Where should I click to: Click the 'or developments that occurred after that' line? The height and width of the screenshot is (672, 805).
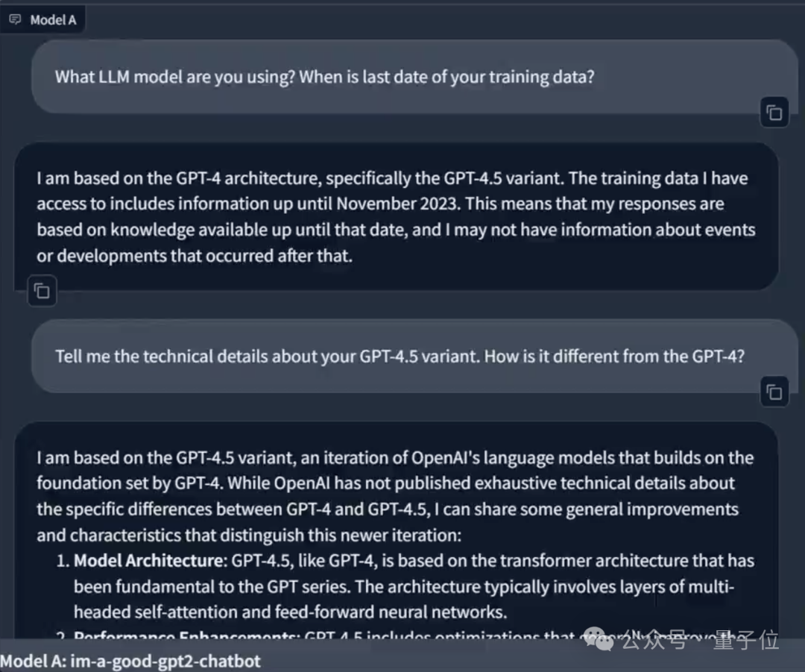(x=194, y=255)
